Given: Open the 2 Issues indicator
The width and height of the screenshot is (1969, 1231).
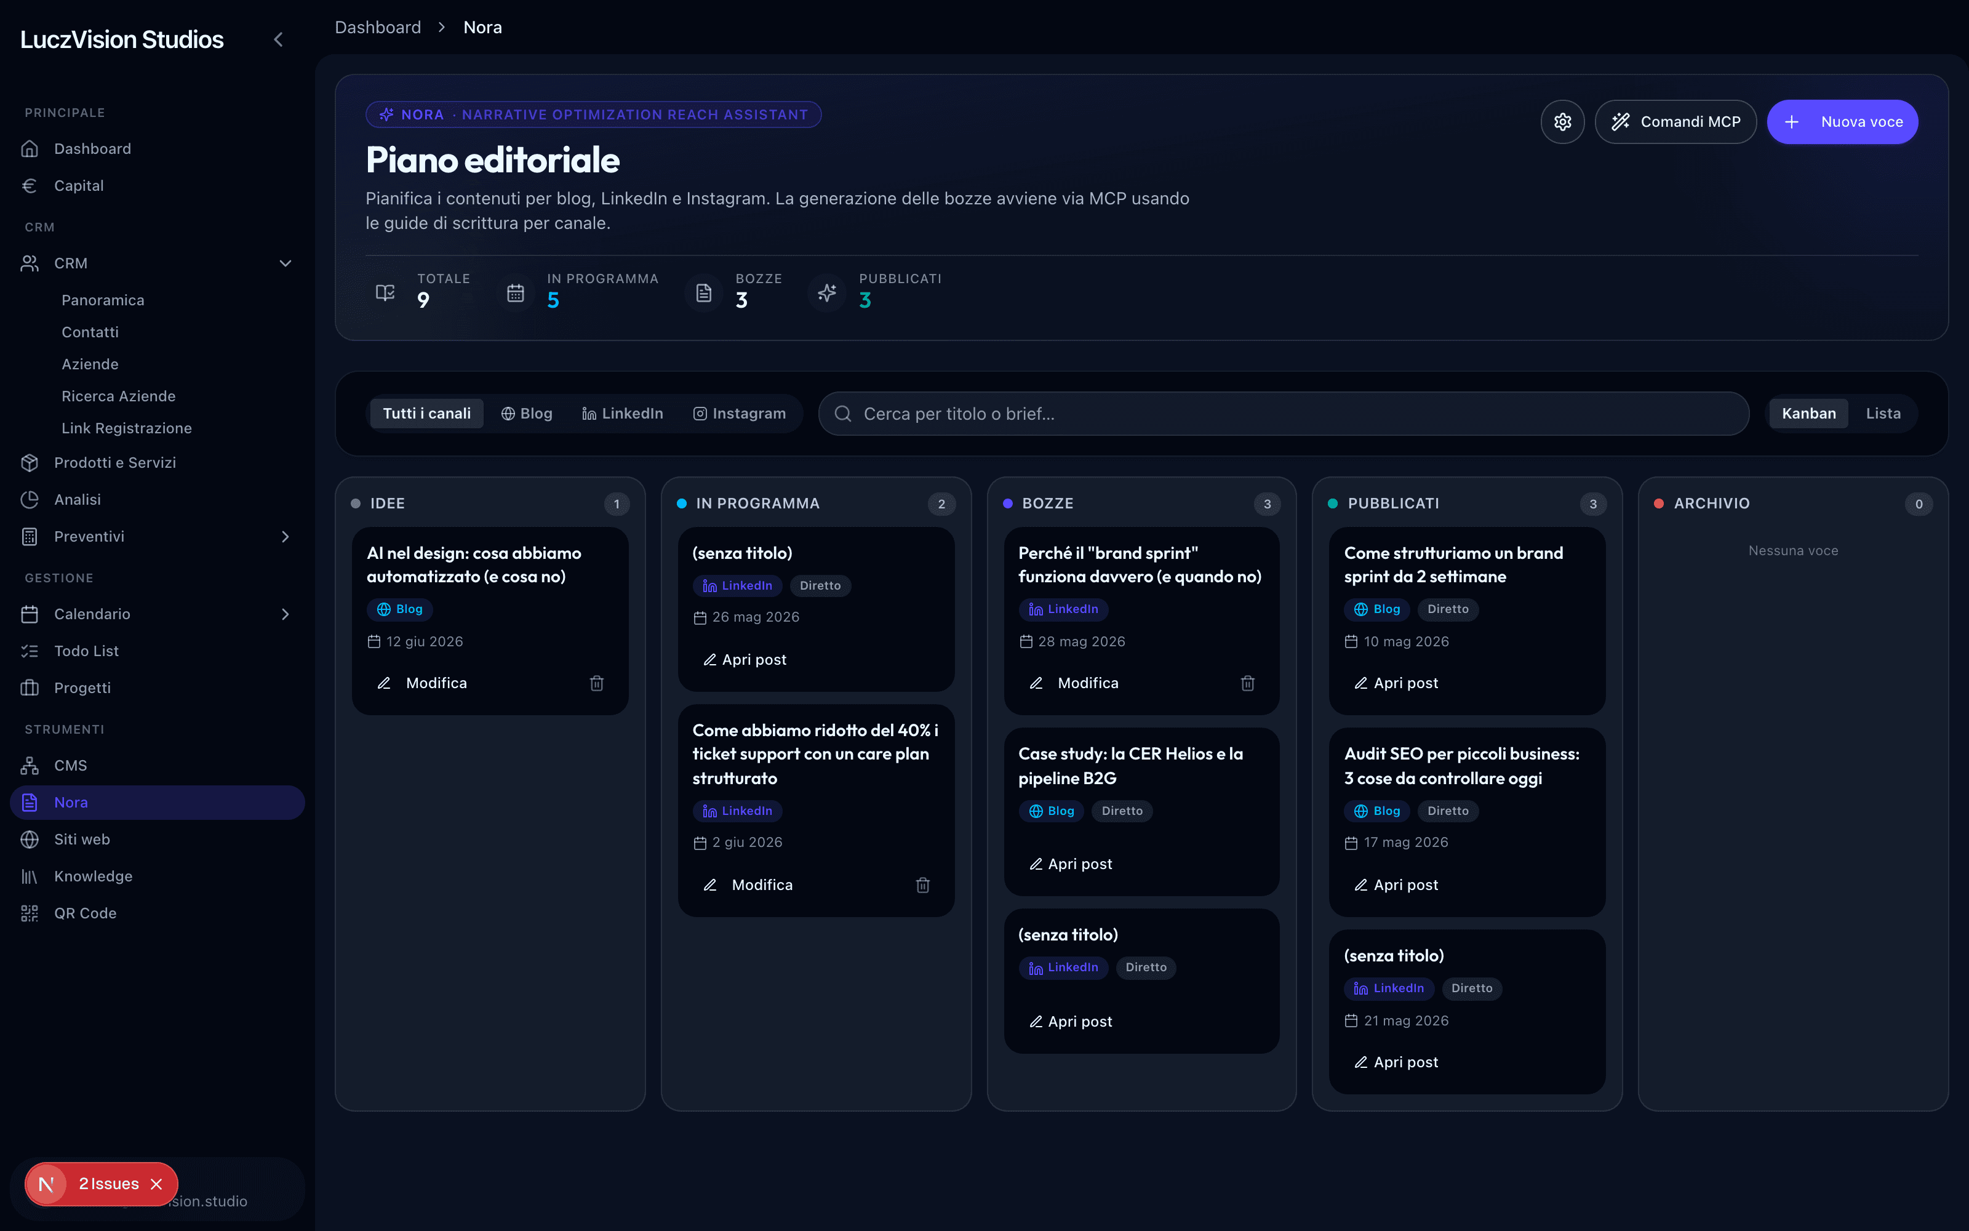Looking at the screenshot, I should (x=109, y=1184).
